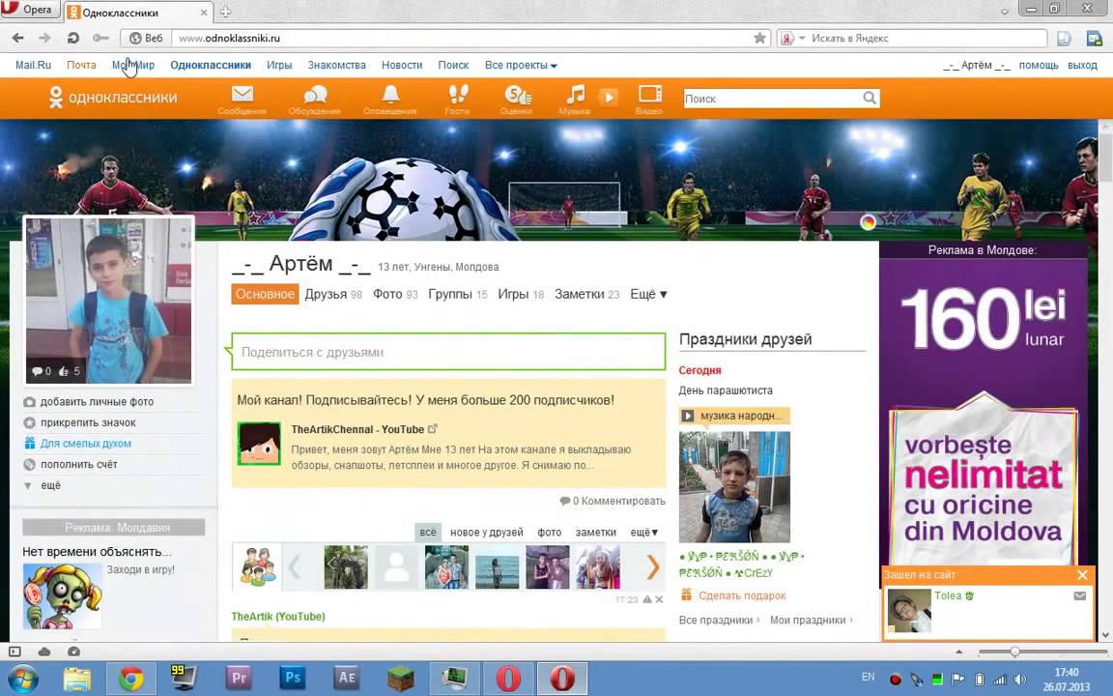Open the Почта link in top bar
Viewport: 1113px width, 696px height.
[81, 65]
